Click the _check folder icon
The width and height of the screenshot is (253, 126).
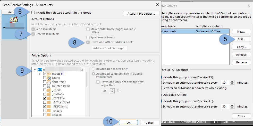[x=49, y=90]
